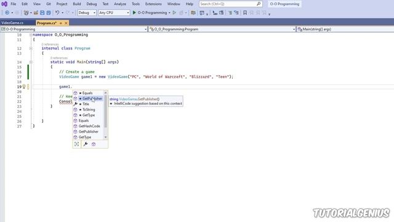Close the Program.cs tab

[x=66, y=23]
